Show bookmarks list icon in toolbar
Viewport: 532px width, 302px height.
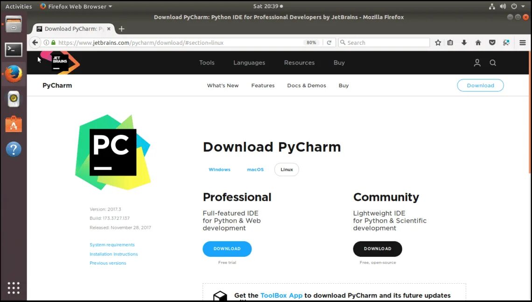(450, 42)
